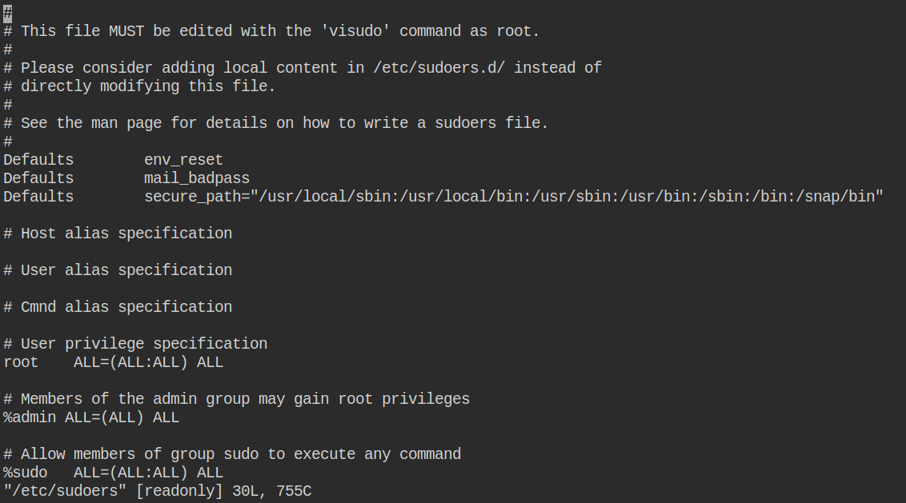Click the cursor block on the first line

coord(7,13)
